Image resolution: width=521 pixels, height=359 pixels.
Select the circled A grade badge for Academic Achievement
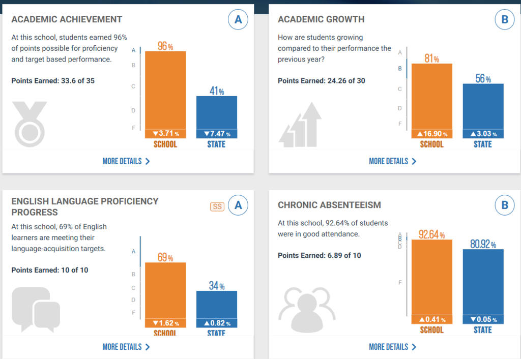[x=238, y=19]
